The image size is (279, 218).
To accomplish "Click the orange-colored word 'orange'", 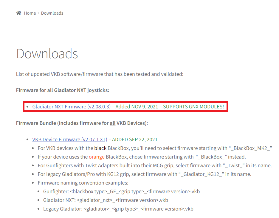I will point(97,157).
